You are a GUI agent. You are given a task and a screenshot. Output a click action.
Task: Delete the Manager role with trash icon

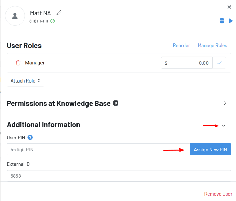click(x=19, y=63)
